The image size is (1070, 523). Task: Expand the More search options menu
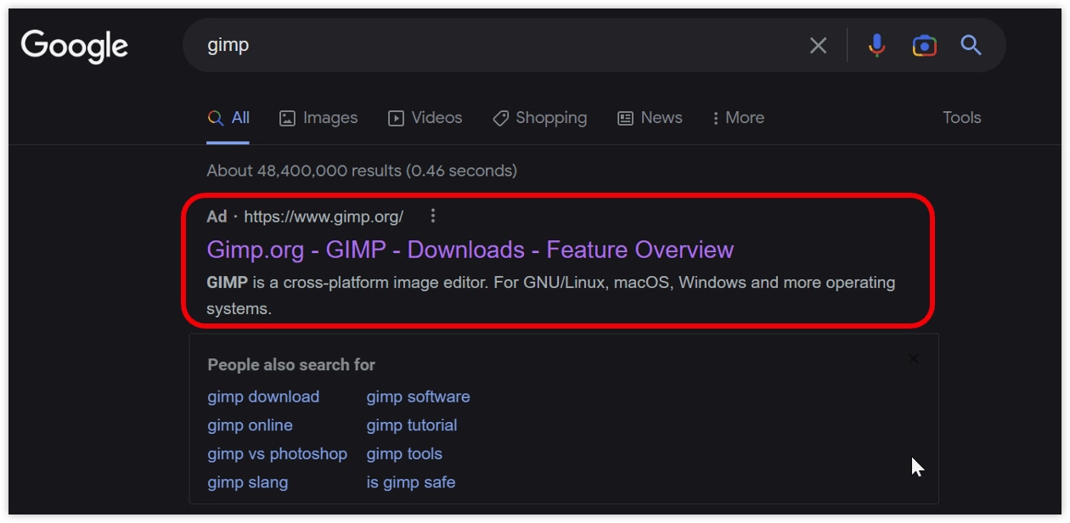(738, 118)
